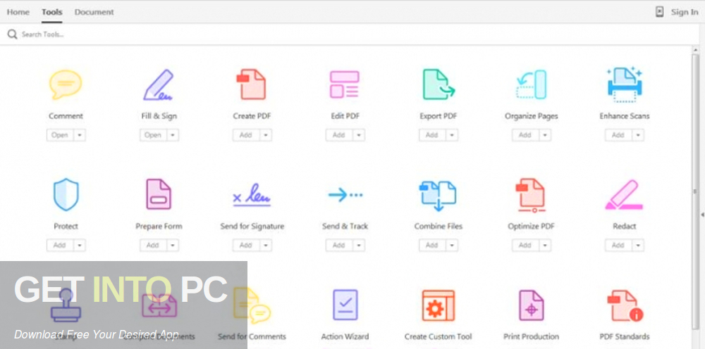705x349 pixels.
Task: Click in the Search Tools field
Action: pos(350,34)
